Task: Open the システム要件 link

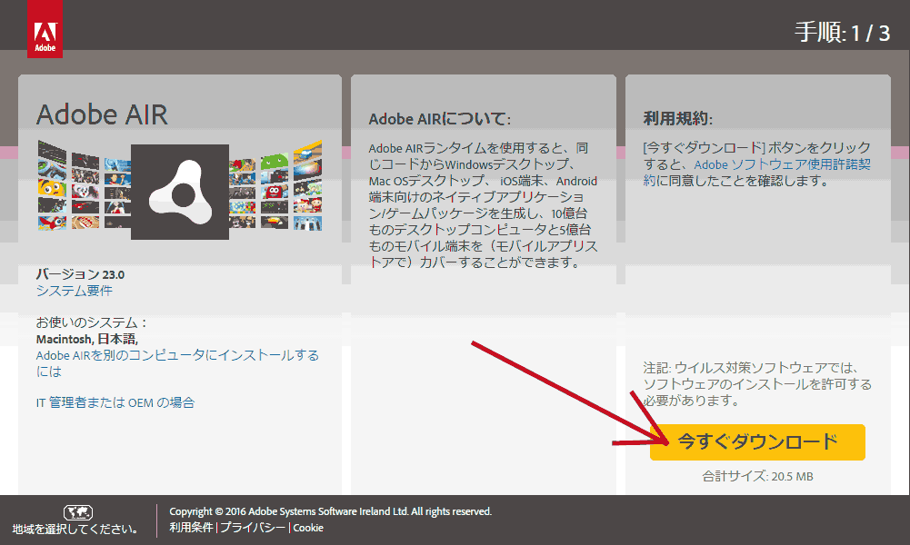Action: point(75,291)
